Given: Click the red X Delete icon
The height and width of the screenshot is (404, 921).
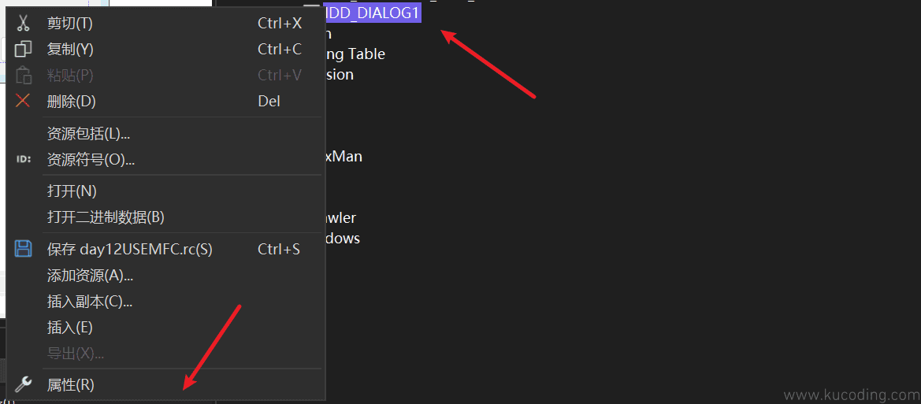Looking at the screenshot, I should (x=23, y=101).
